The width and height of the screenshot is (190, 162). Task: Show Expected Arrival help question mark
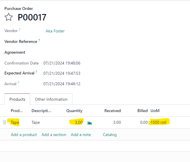pos(36,72)
